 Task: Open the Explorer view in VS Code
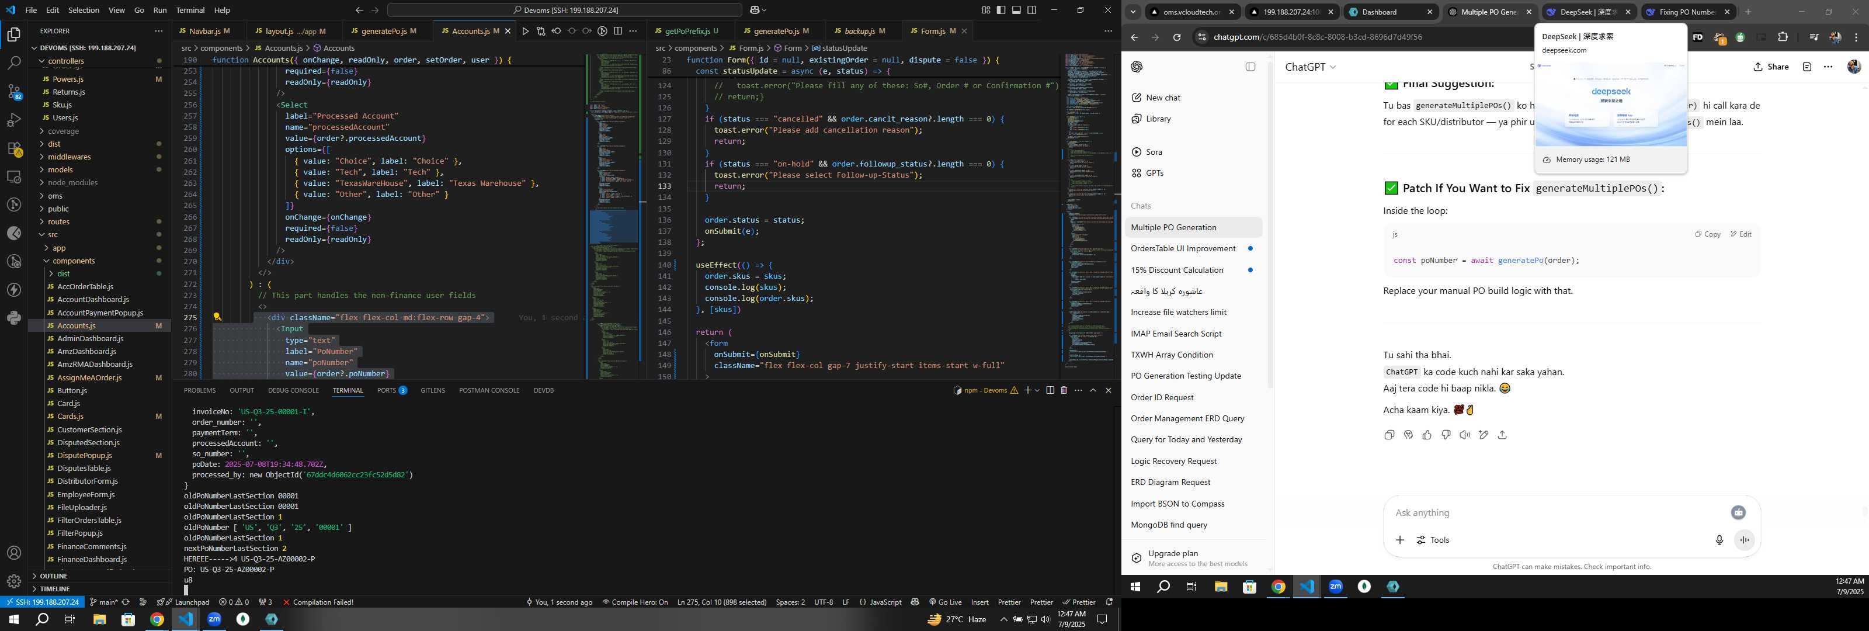click(x=14, y=34)
